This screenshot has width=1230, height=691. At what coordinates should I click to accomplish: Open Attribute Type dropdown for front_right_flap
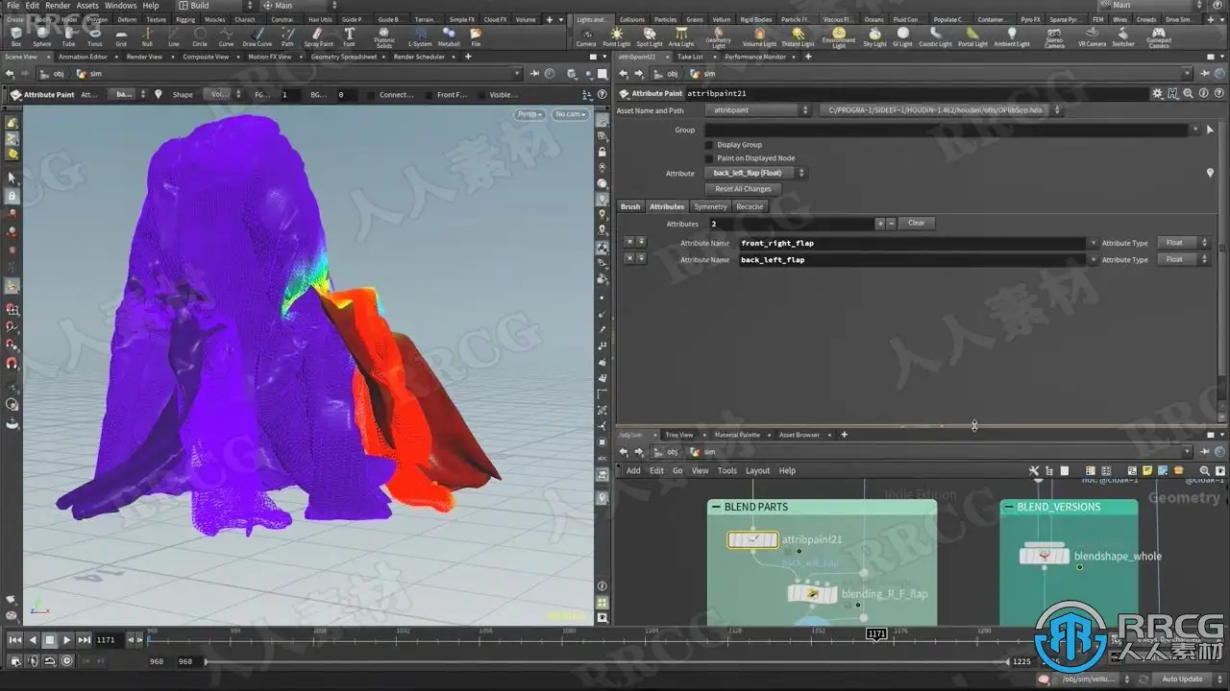pyautogui.click(x=1182, y=244)
